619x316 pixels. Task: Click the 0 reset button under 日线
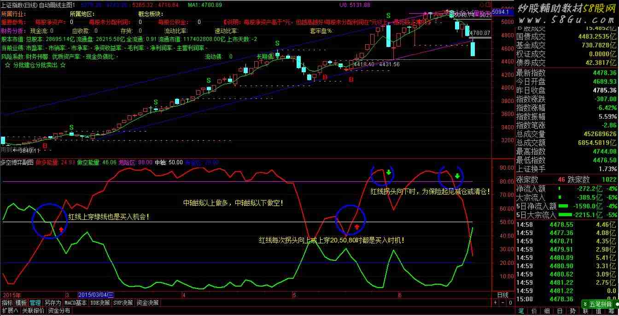coord(509,303)
